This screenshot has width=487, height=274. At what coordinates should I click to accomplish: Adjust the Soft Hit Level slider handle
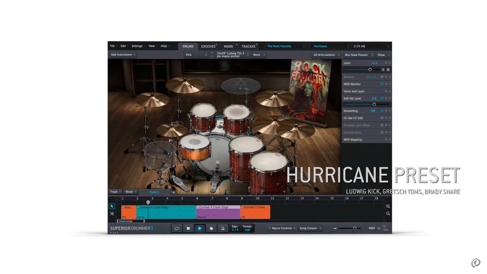coord(374,104)
